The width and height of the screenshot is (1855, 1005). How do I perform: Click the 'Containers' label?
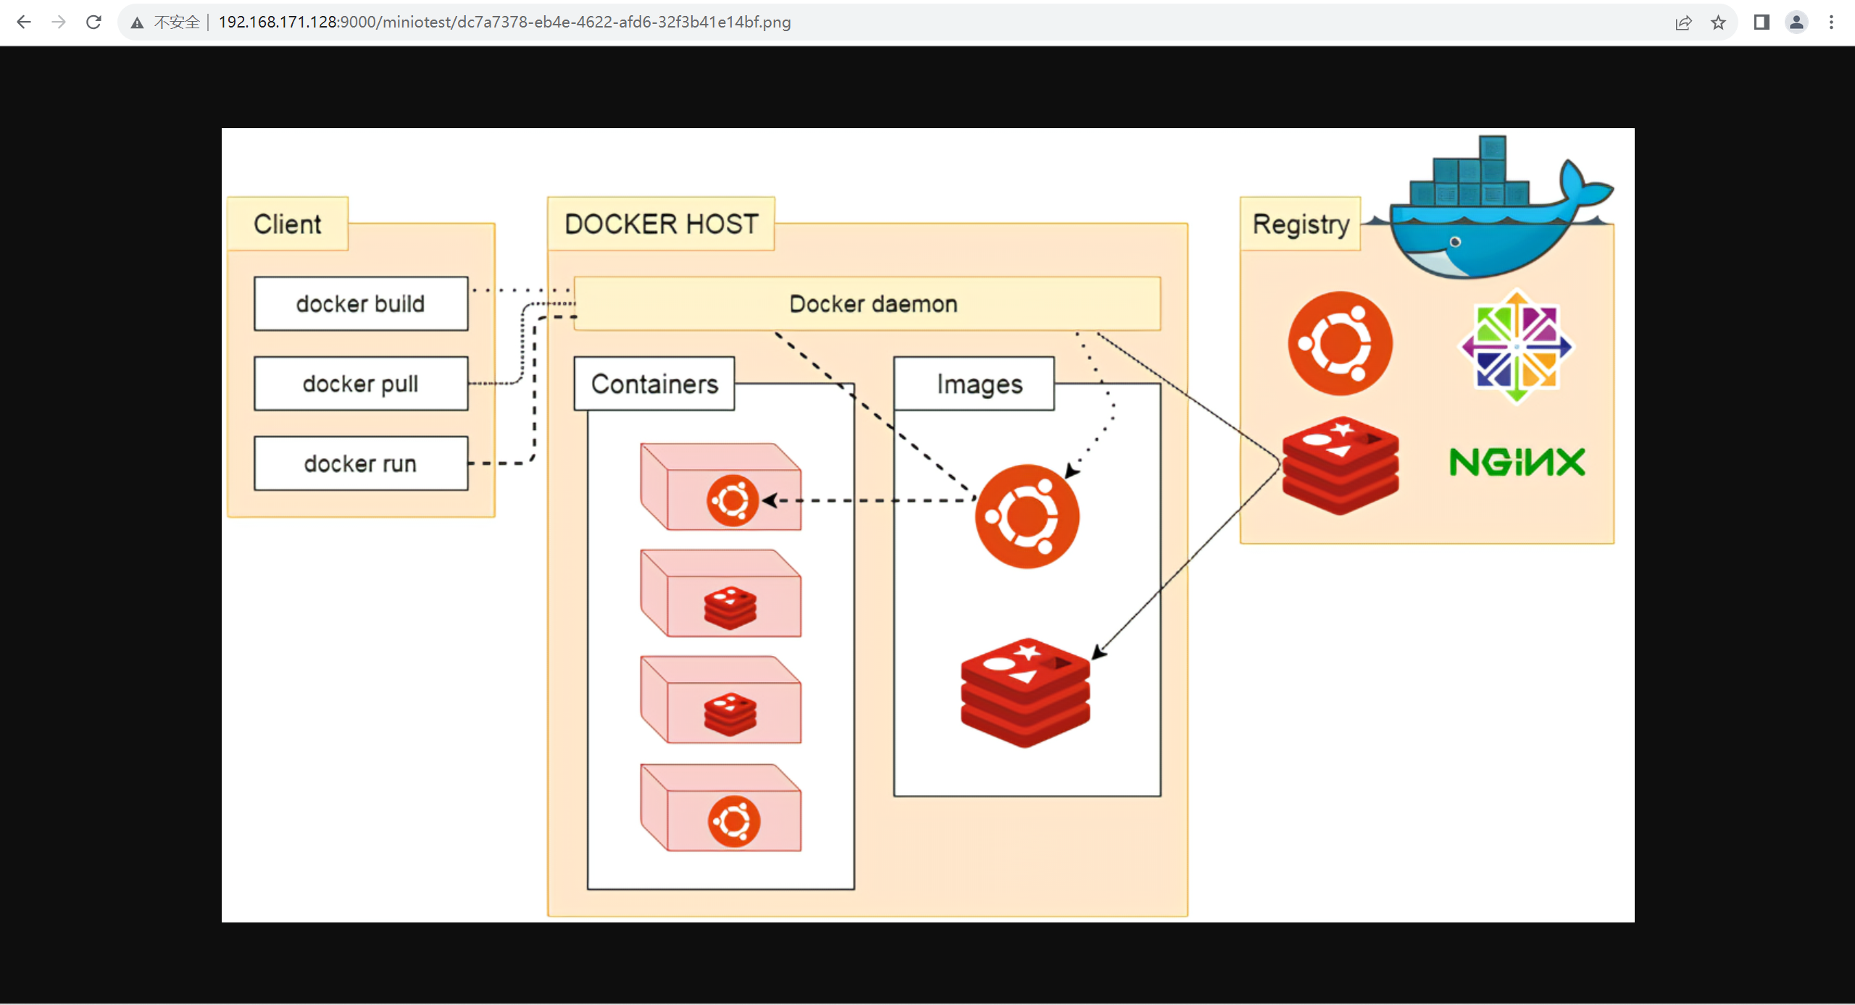click(654, 384)
